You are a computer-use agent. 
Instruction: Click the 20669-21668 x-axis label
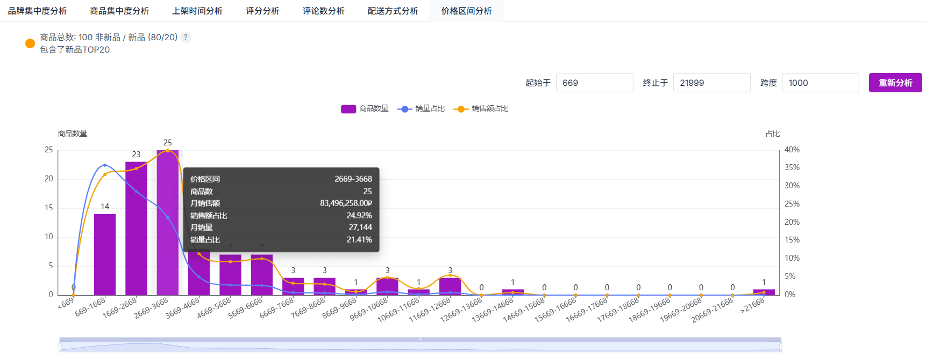pyautogui.click(x=713, y=311)
